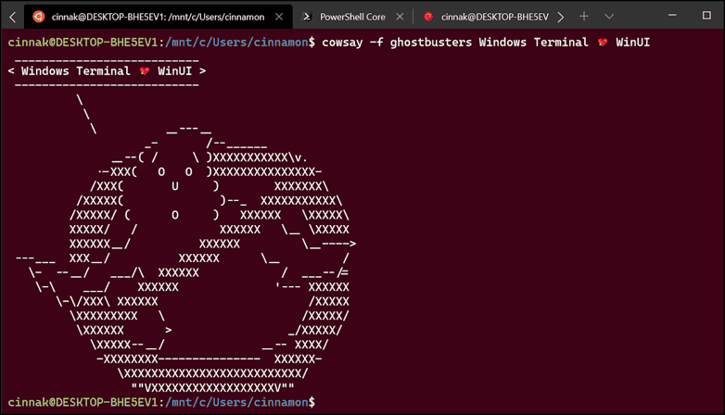Image resolution: width=725 pixels, height=415 pixels.
Task: Maximize the Windows Terminal window
Action: click(x=706, y=15)
